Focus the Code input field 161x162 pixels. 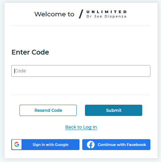[81, 71]
